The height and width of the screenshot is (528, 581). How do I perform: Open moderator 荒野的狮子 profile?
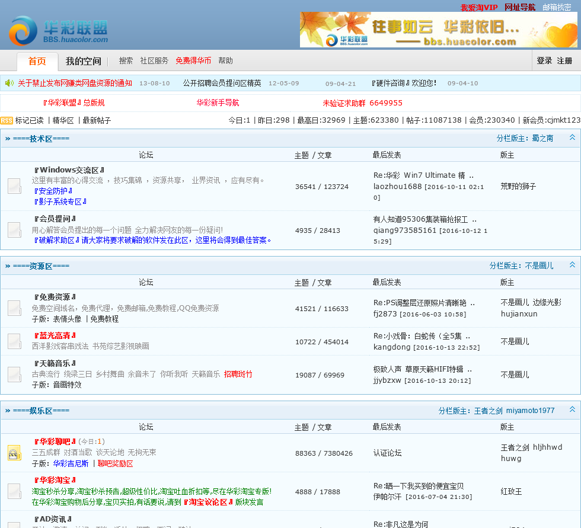[x=518, y=186]
